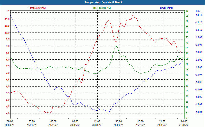Click the 1.004 pressure axis value
Screen dimensions: 205x128
[x=199, y=112]
